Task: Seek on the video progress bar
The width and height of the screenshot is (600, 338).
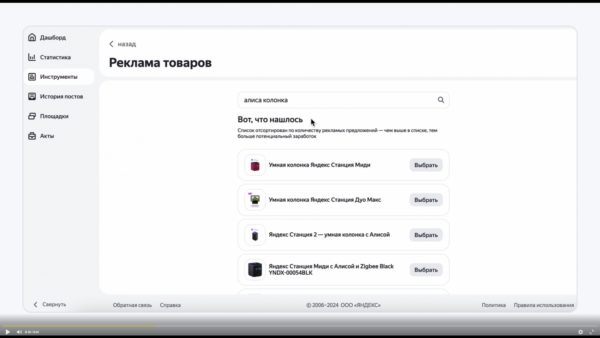Action: tap(300, 326)
